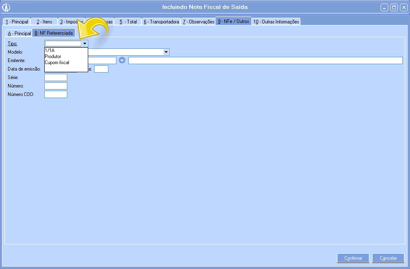Choose Produtor from the Tipo list
410x269 pixels.
(53, 56)
